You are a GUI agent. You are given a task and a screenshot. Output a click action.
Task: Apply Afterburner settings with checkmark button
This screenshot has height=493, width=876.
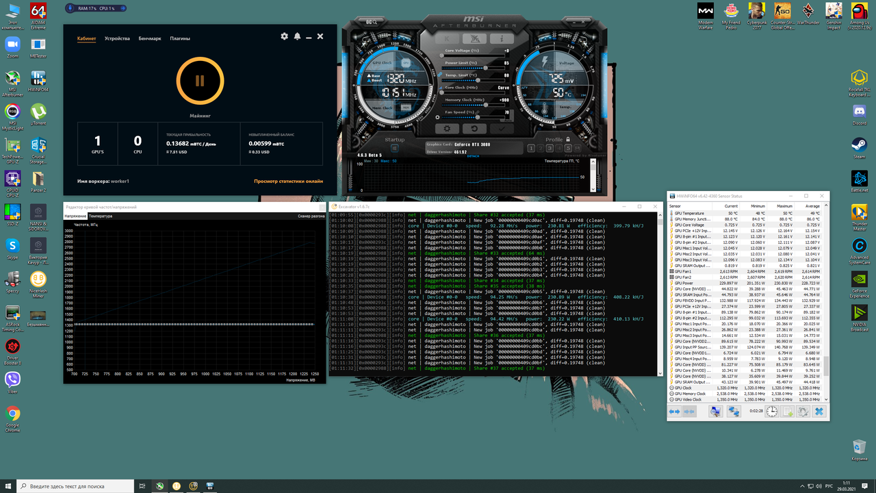[x=502, y=128]
